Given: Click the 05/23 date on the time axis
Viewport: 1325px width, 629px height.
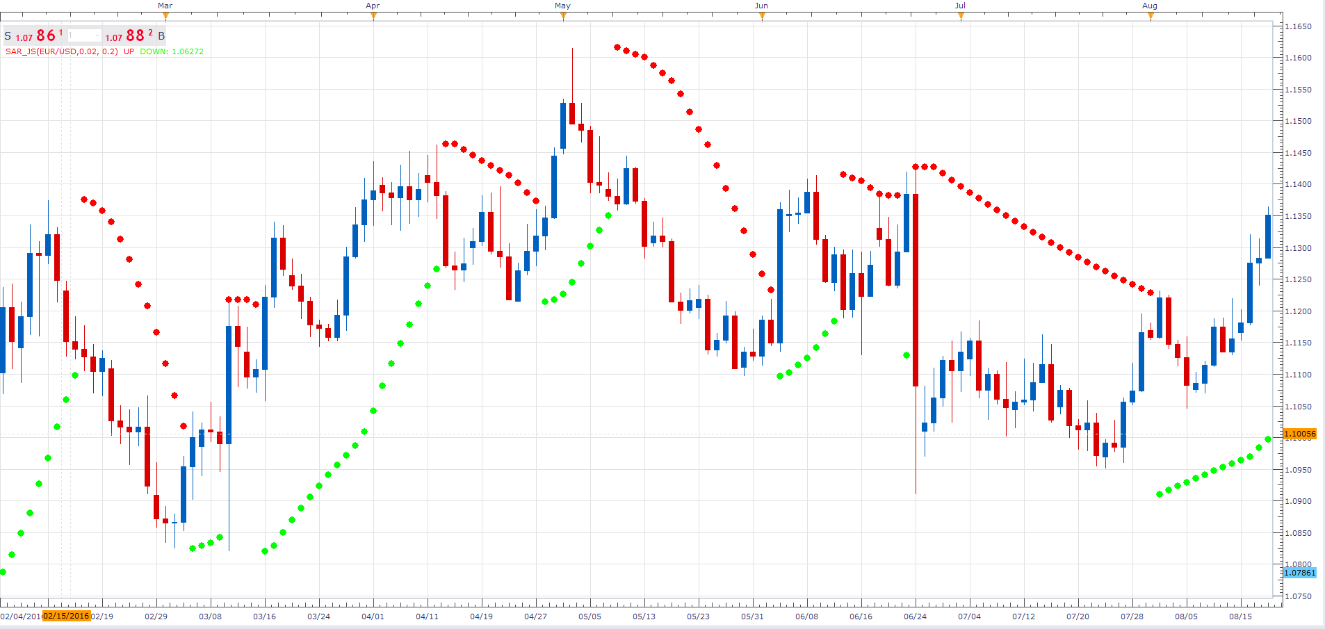Looking at the screenshot, I should point(698,616).
